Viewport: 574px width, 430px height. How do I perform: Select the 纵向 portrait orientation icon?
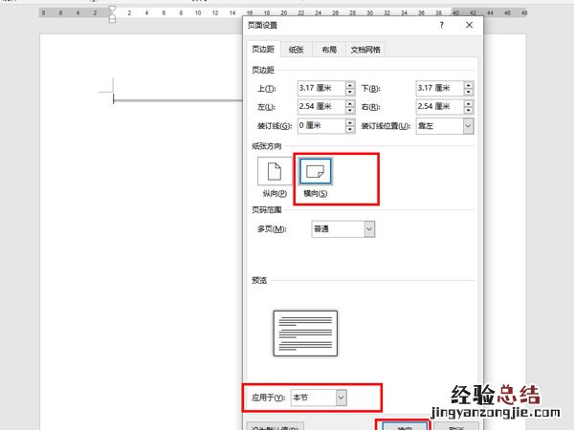point(273,173)
